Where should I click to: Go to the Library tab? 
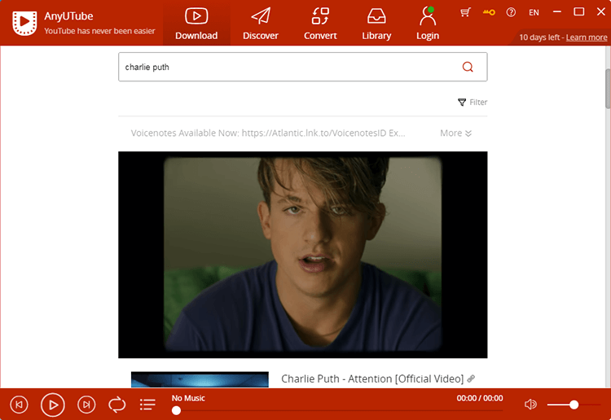376,24
